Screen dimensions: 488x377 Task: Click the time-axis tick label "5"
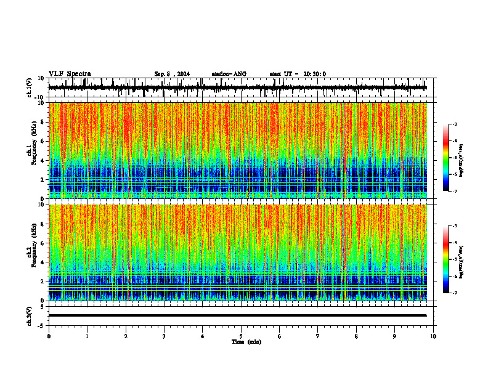241,336
